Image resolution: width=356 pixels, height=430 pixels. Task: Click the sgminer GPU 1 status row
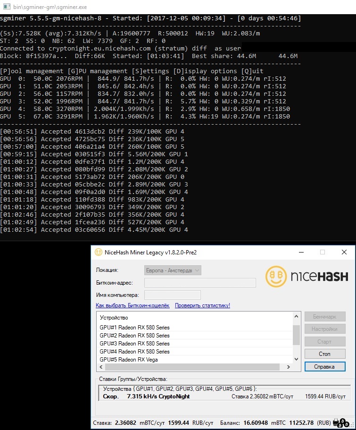coord(143,86)
